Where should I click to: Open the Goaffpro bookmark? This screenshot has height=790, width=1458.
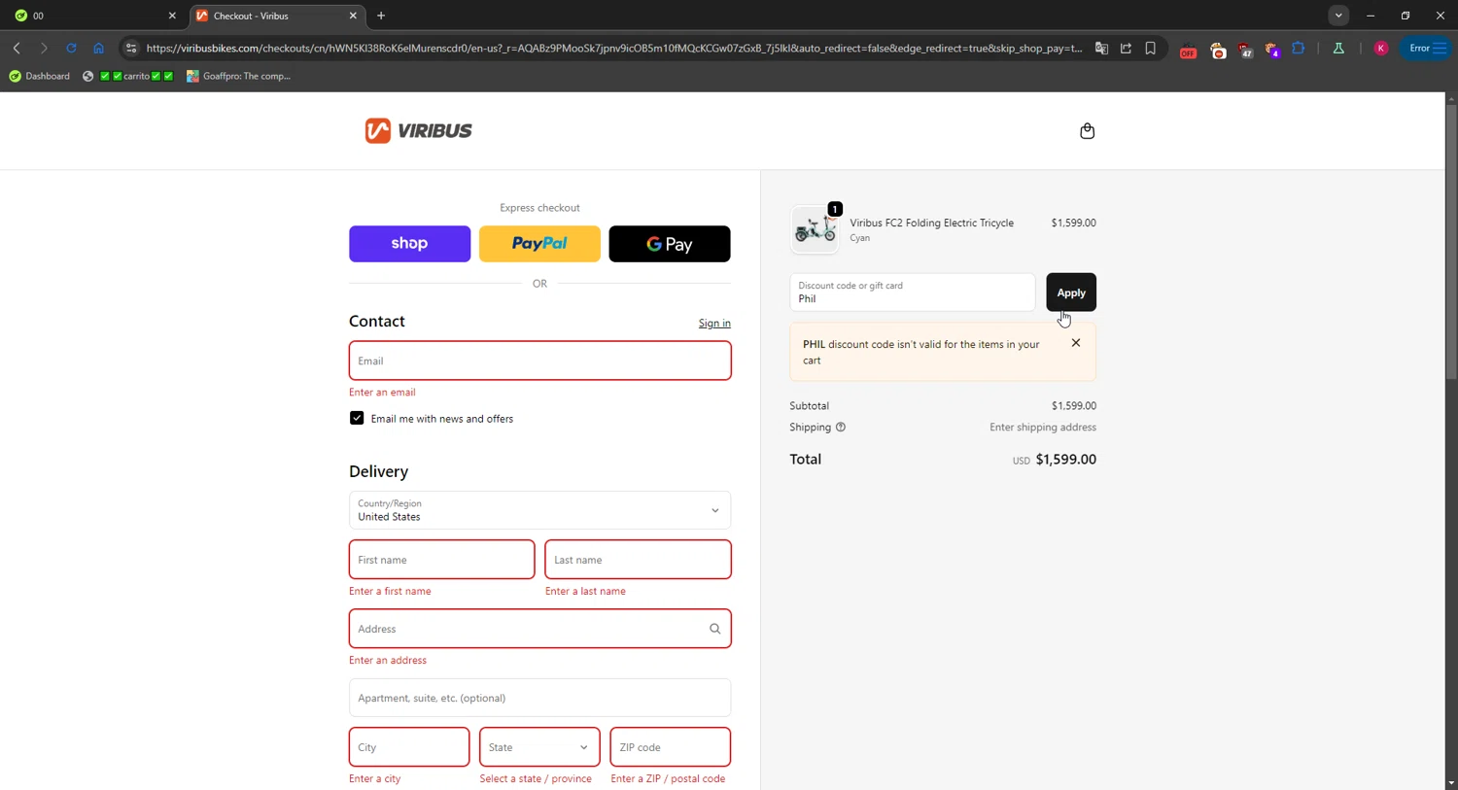pos(239,76)
